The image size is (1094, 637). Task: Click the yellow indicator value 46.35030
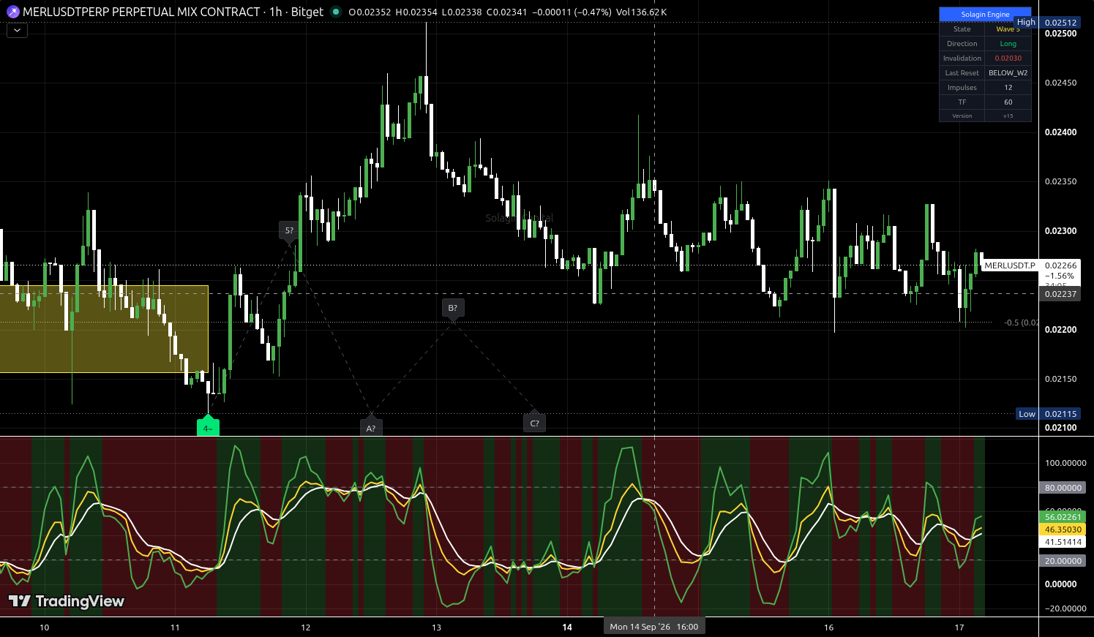(1063, 529)
